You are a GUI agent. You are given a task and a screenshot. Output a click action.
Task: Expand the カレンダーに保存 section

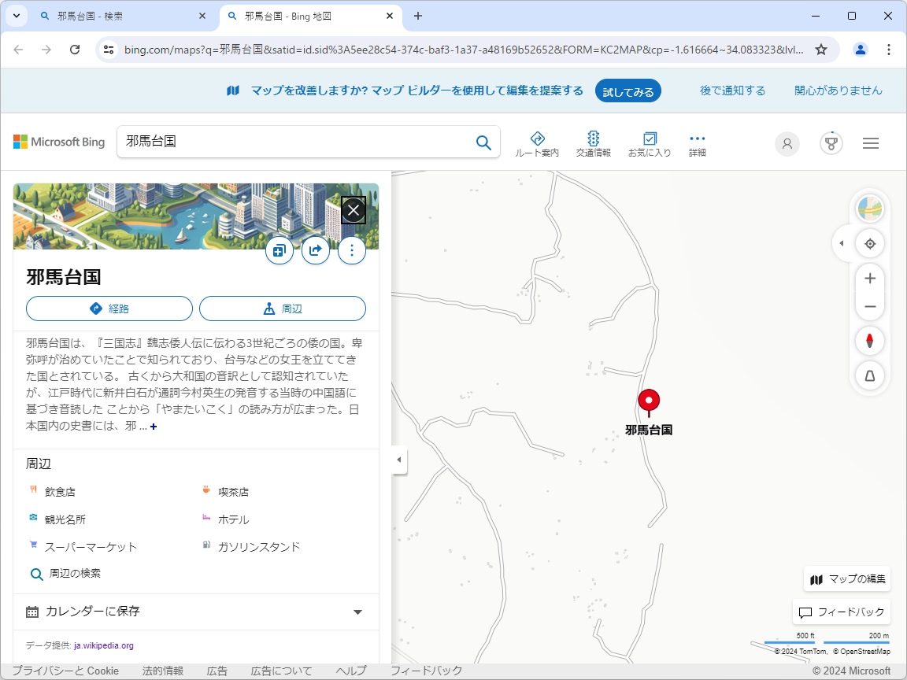pos(357,612)
